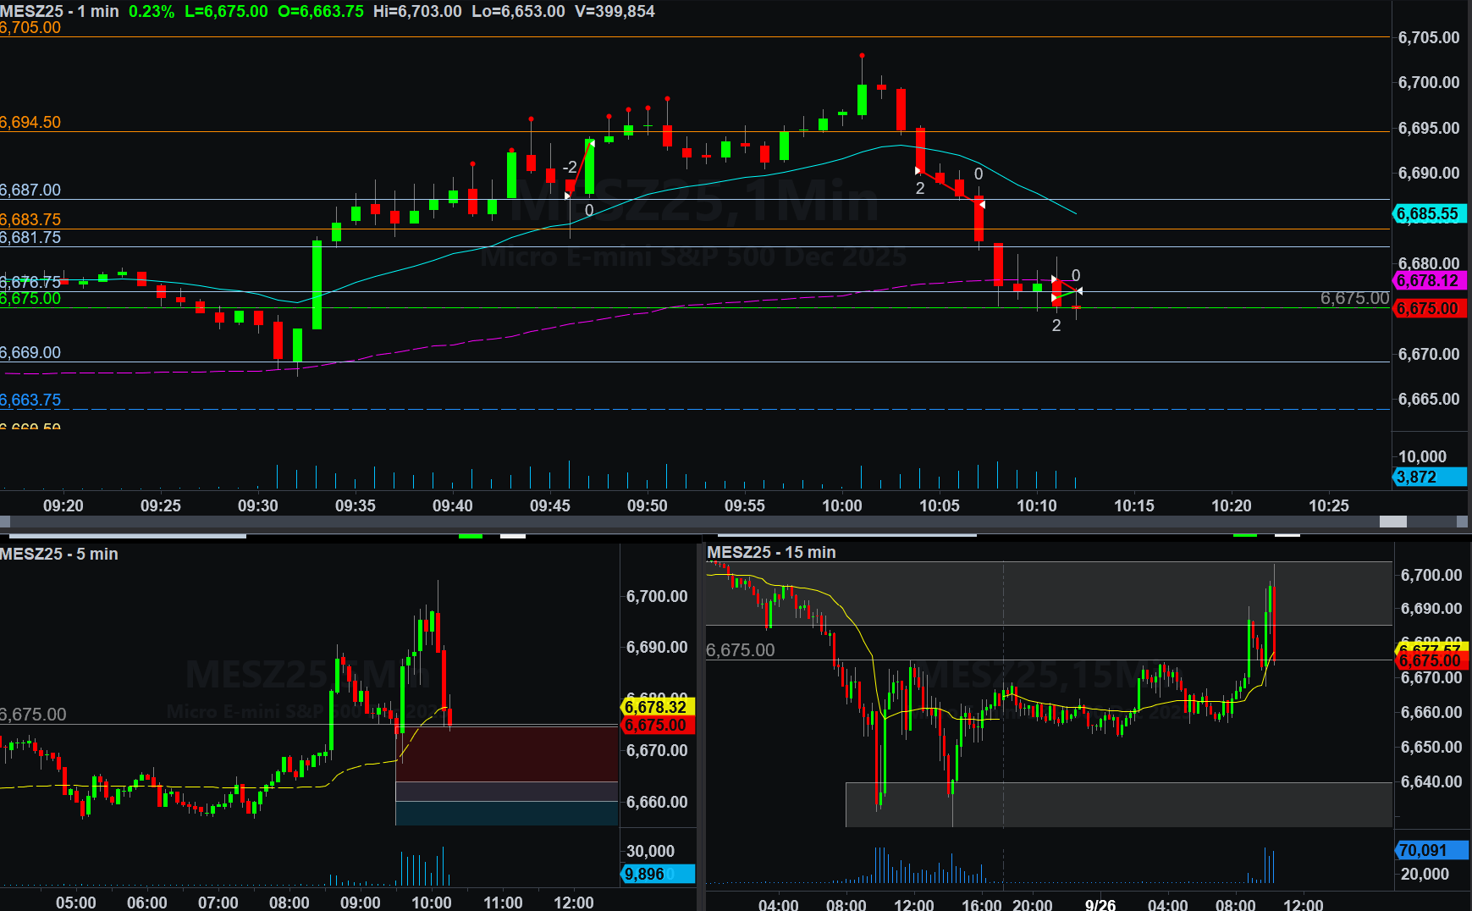Click the 1 min chart scrollbar thumb
The height and width of the screenshot is (911, 1472).
tap(1392, 522)
